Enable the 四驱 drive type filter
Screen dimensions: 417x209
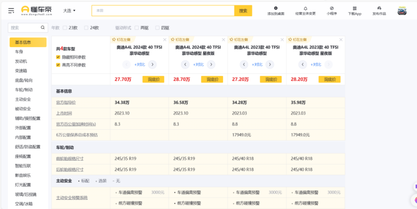click(158, 28)
